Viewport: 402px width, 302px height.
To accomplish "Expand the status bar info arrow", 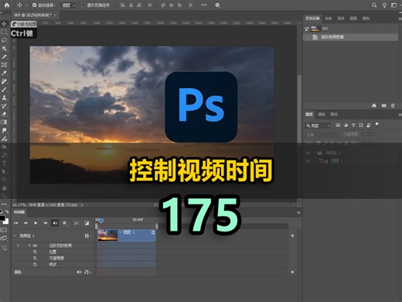I will point(82,205).
